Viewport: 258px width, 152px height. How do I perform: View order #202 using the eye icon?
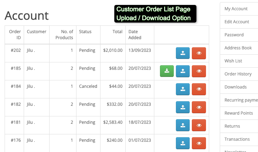pos(199,53)
